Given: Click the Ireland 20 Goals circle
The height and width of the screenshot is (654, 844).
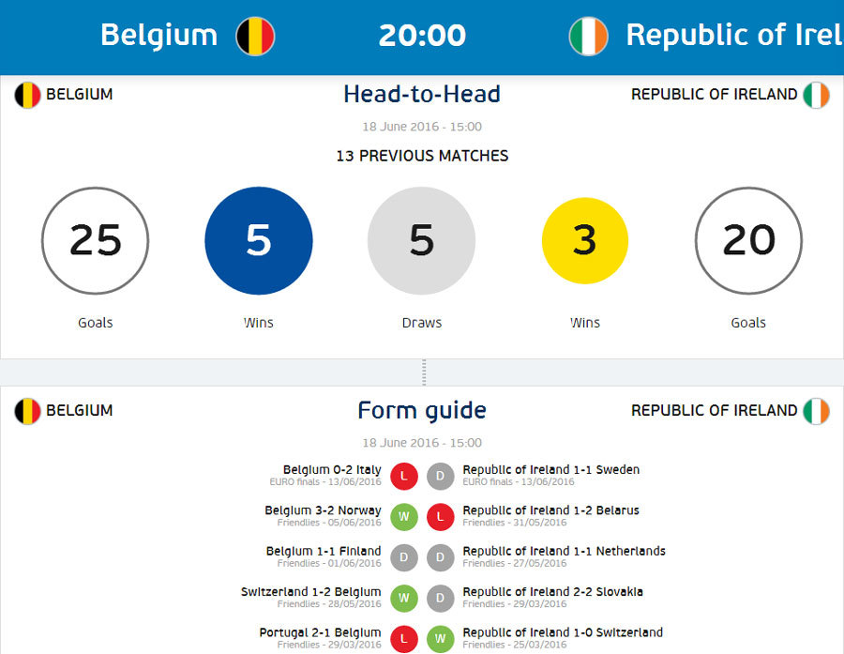Looking at the screenshot, I should pyautogui.click(x=748, y=241).
